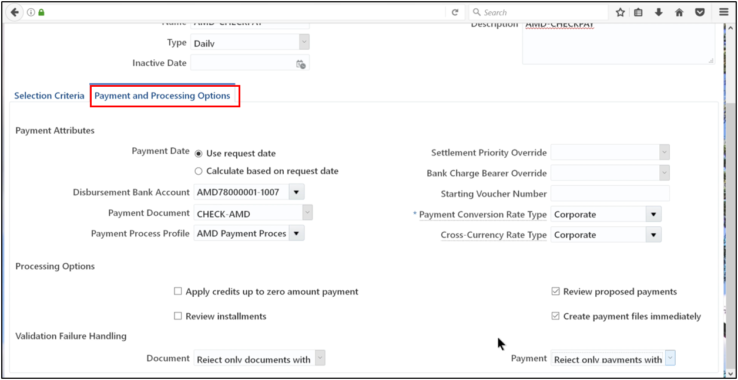
Task: Open the Document validation failure dropdown
Action: click(320, 358)
